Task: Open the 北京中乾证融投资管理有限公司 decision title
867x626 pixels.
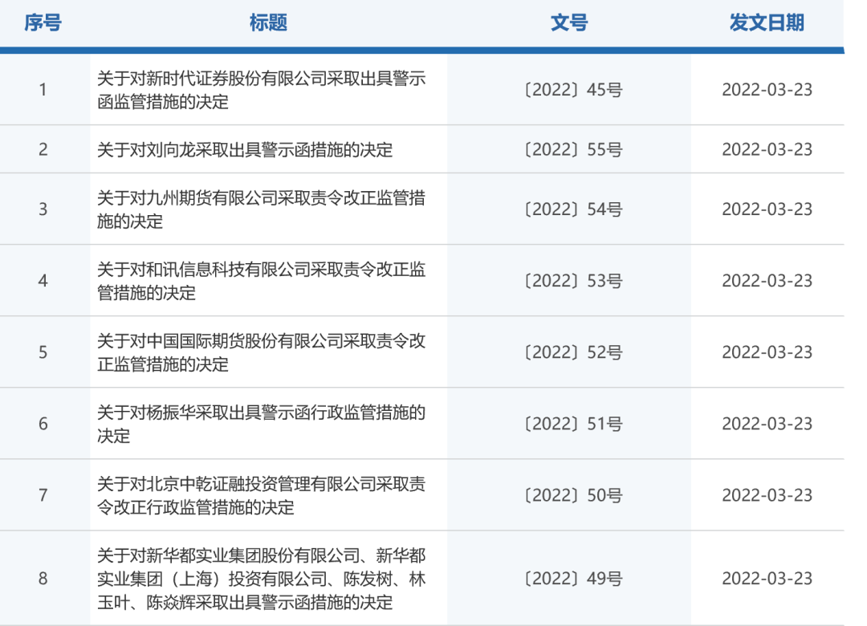Action: pos(261,495)
